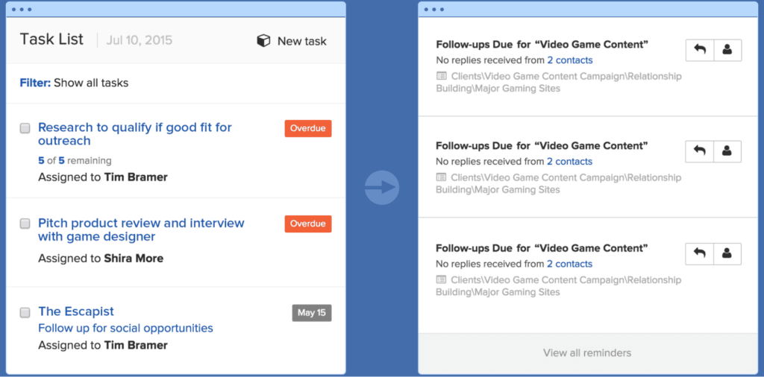Open 'Research to qualify if good fit' task
This screenshot has height=377, width=764.
tap(135, 134)
